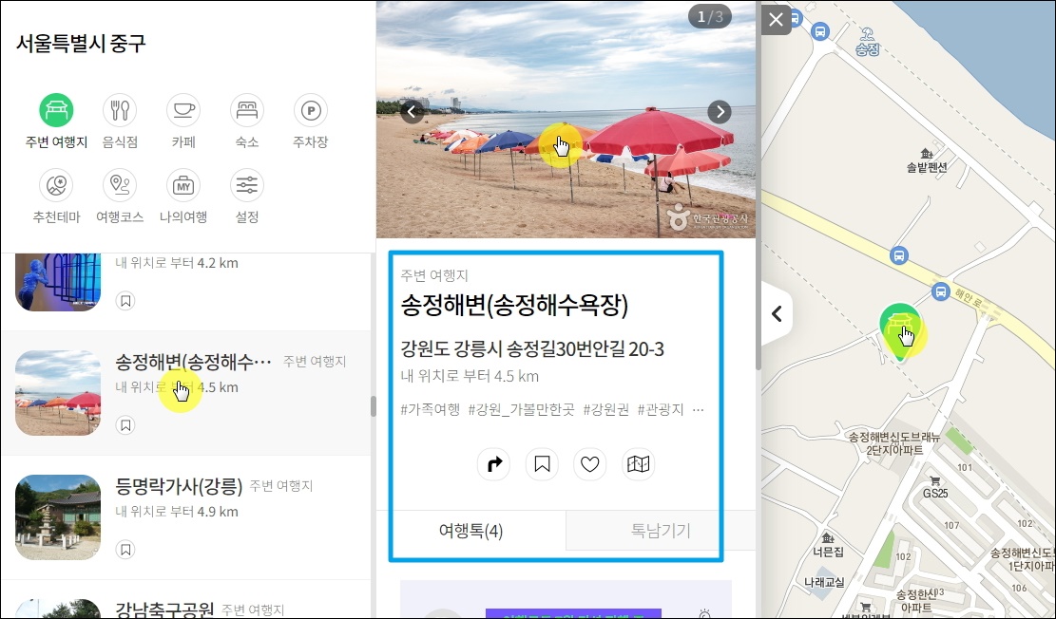Show next photo with right arrow

720,111
